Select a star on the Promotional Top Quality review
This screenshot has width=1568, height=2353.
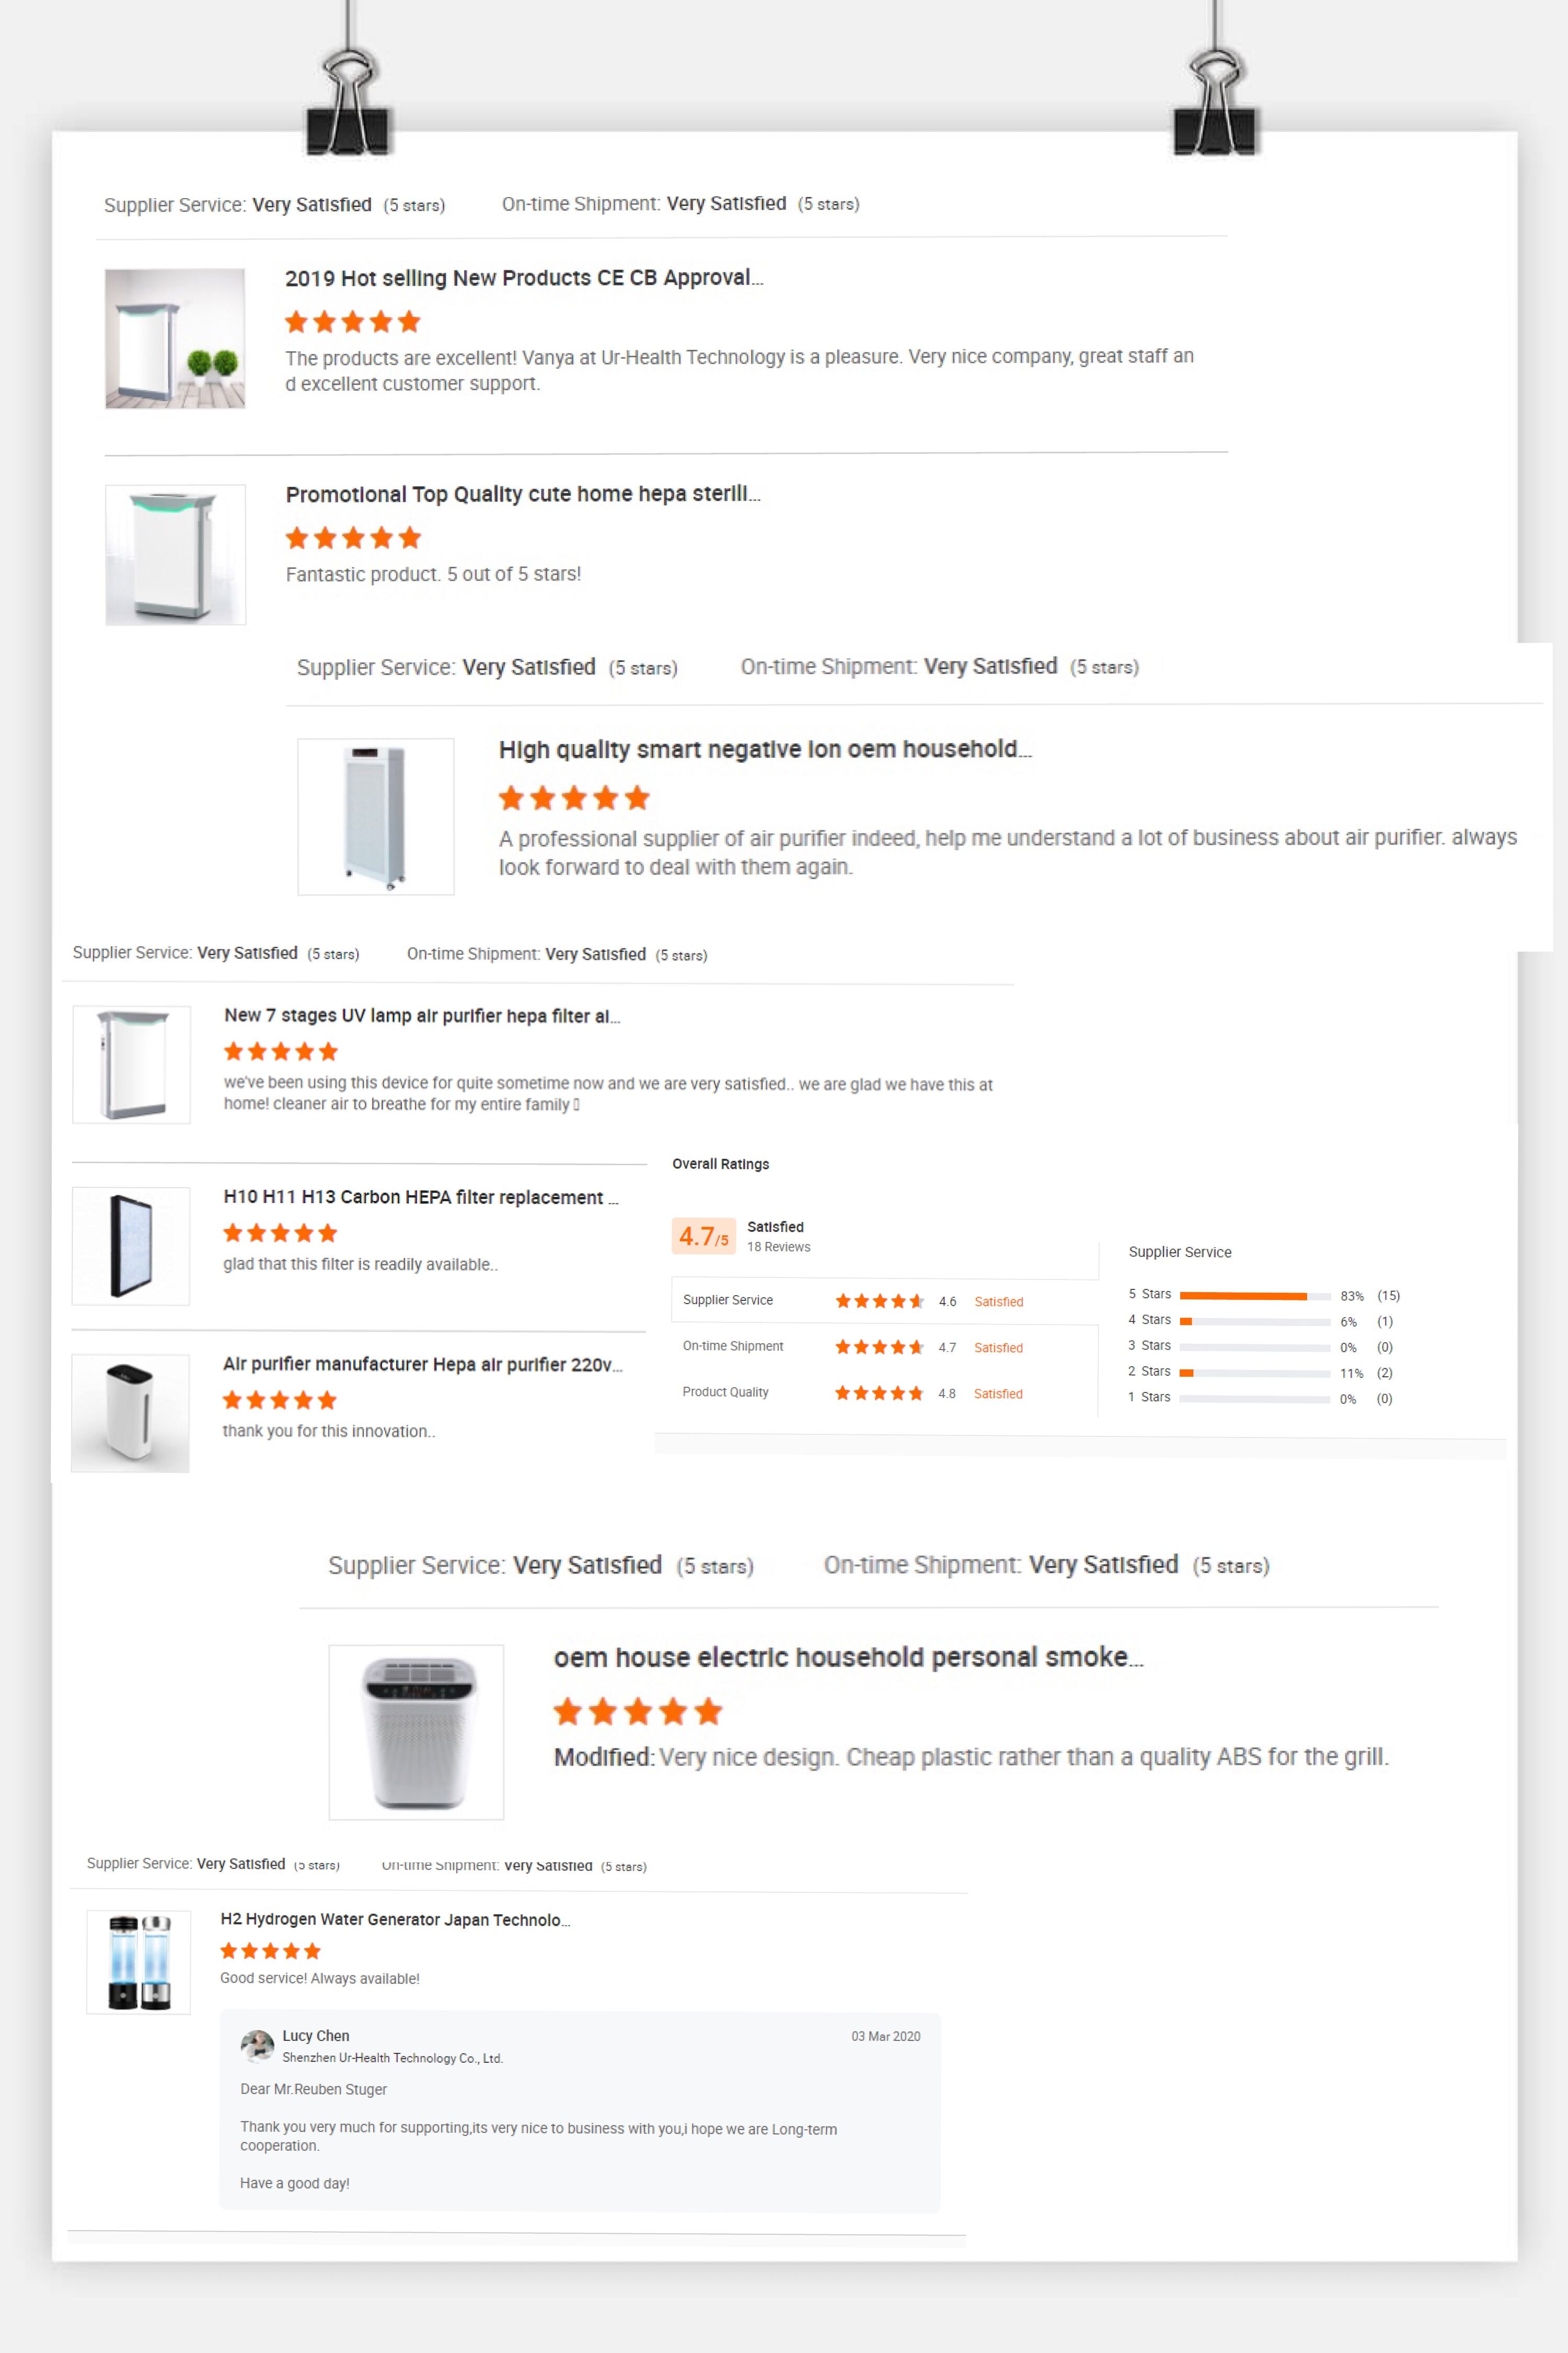tap(352, 538)
